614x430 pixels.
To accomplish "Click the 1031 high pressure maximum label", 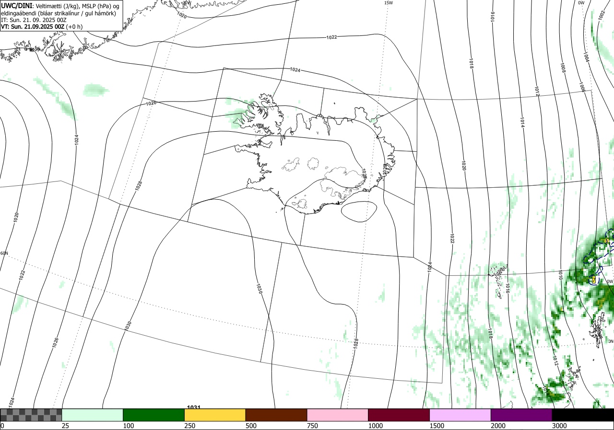I will 193,407.
